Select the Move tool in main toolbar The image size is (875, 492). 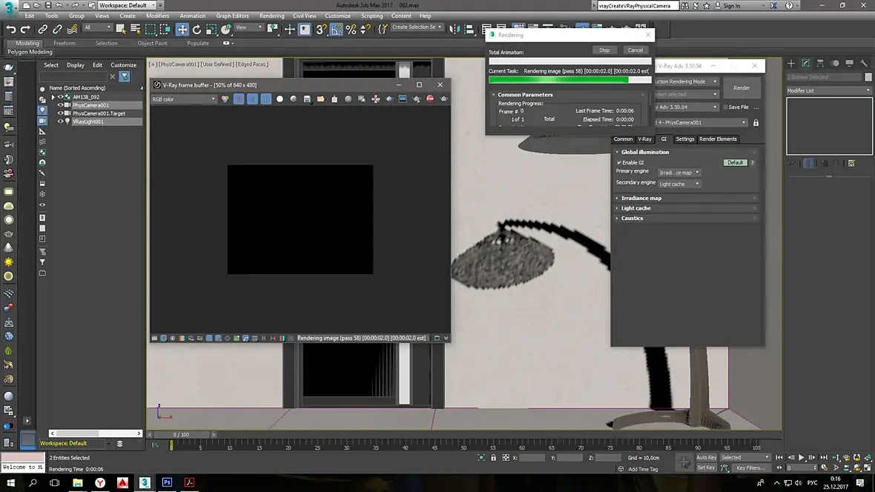pos(182,30)
